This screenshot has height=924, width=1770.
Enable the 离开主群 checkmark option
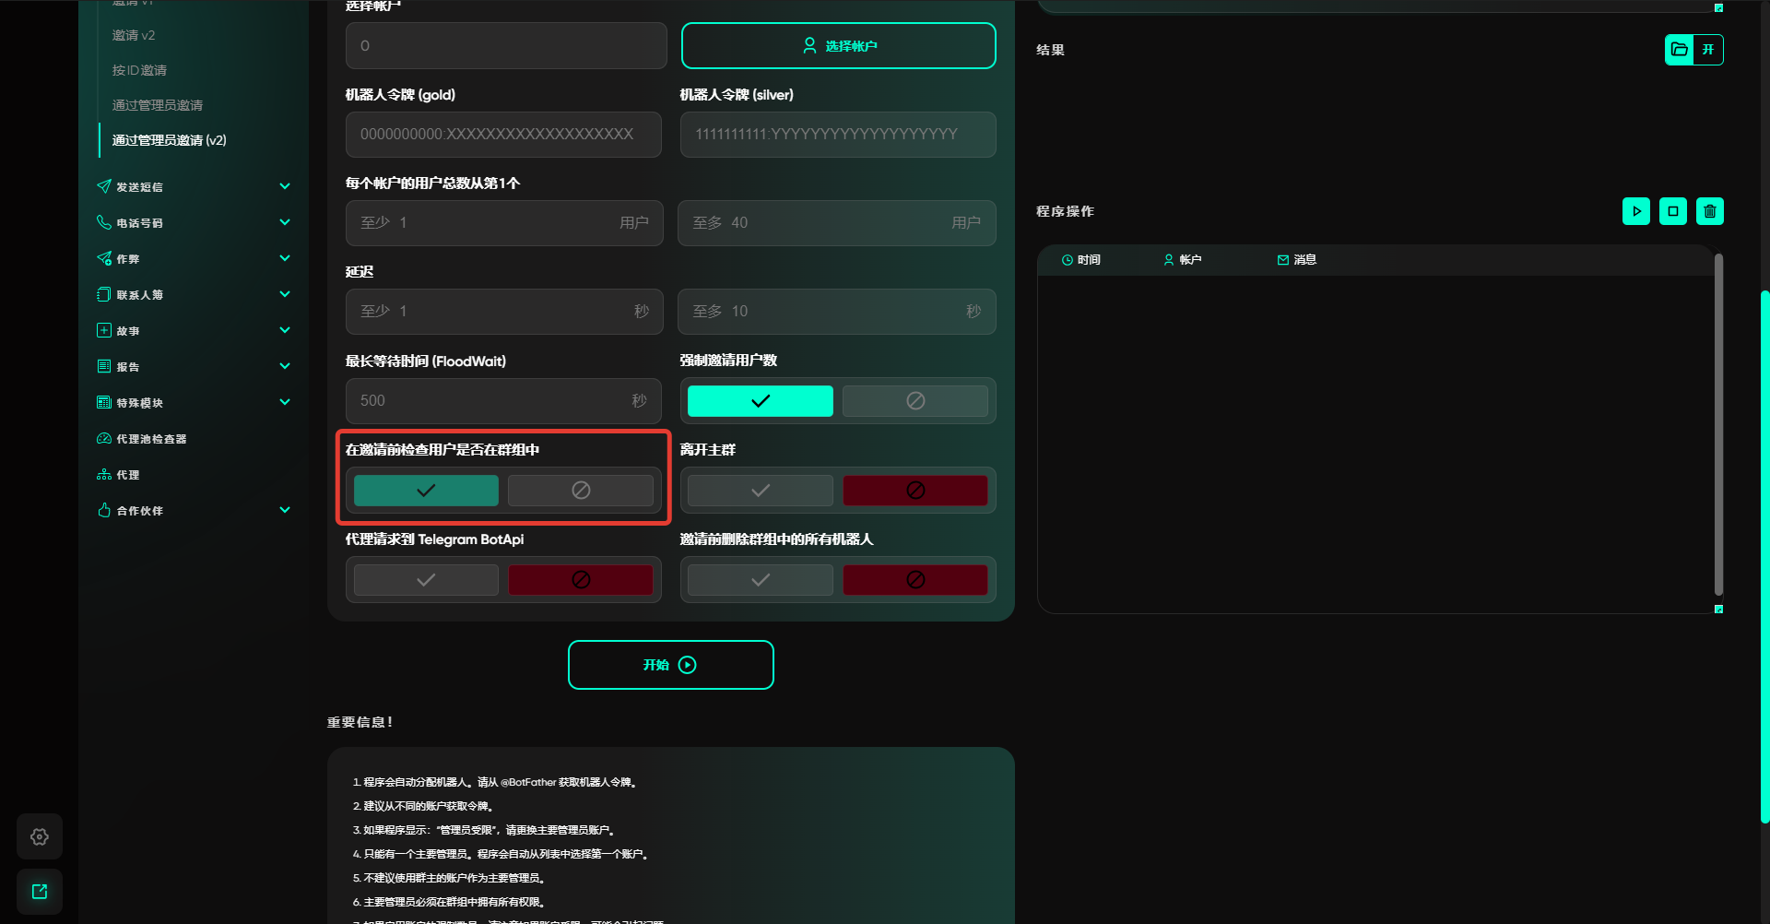(x=760, y=491)
